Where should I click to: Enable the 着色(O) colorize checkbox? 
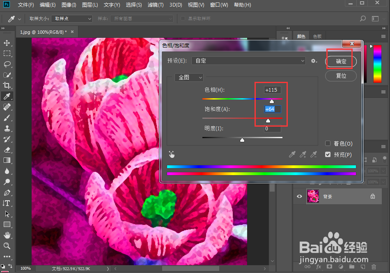328,143
